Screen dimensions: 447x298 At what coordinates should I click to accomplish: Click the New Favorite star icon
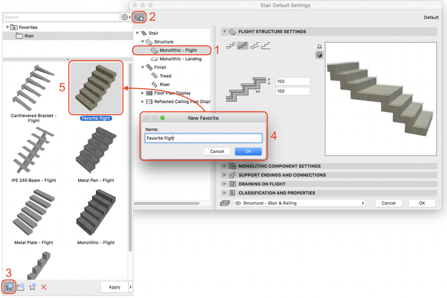point(9,287)
